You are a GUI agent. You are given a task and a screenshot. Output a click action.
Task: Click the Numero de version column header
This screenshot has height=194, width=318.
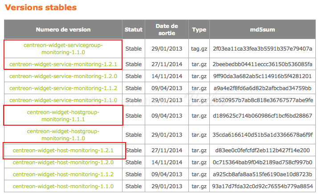pos(63,30)
